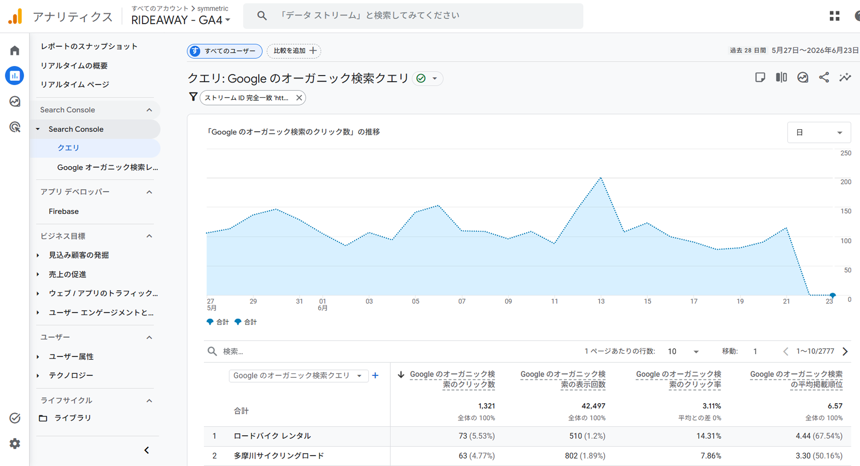Viewport: 860px width, 466px height.
Task: Focus the top search input
Action: point(413,16)
